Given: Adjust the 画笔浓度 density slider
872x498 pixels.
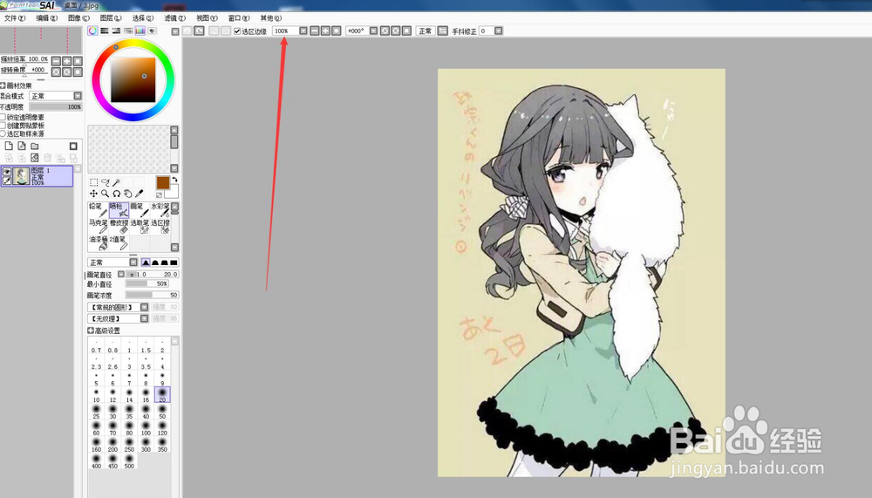Looking at the screenshot, I should pos(152,295).
